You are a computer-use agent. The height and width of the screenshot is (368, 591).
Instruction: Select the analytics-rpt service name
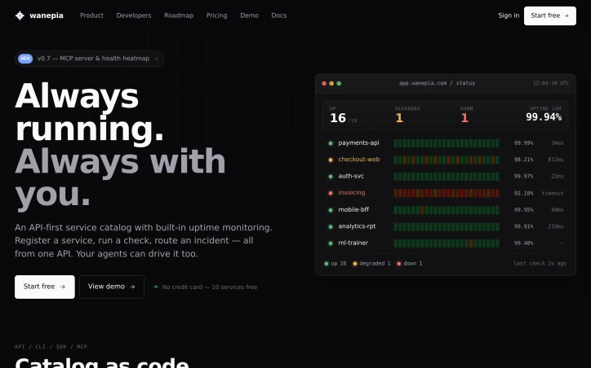[357, 226]
